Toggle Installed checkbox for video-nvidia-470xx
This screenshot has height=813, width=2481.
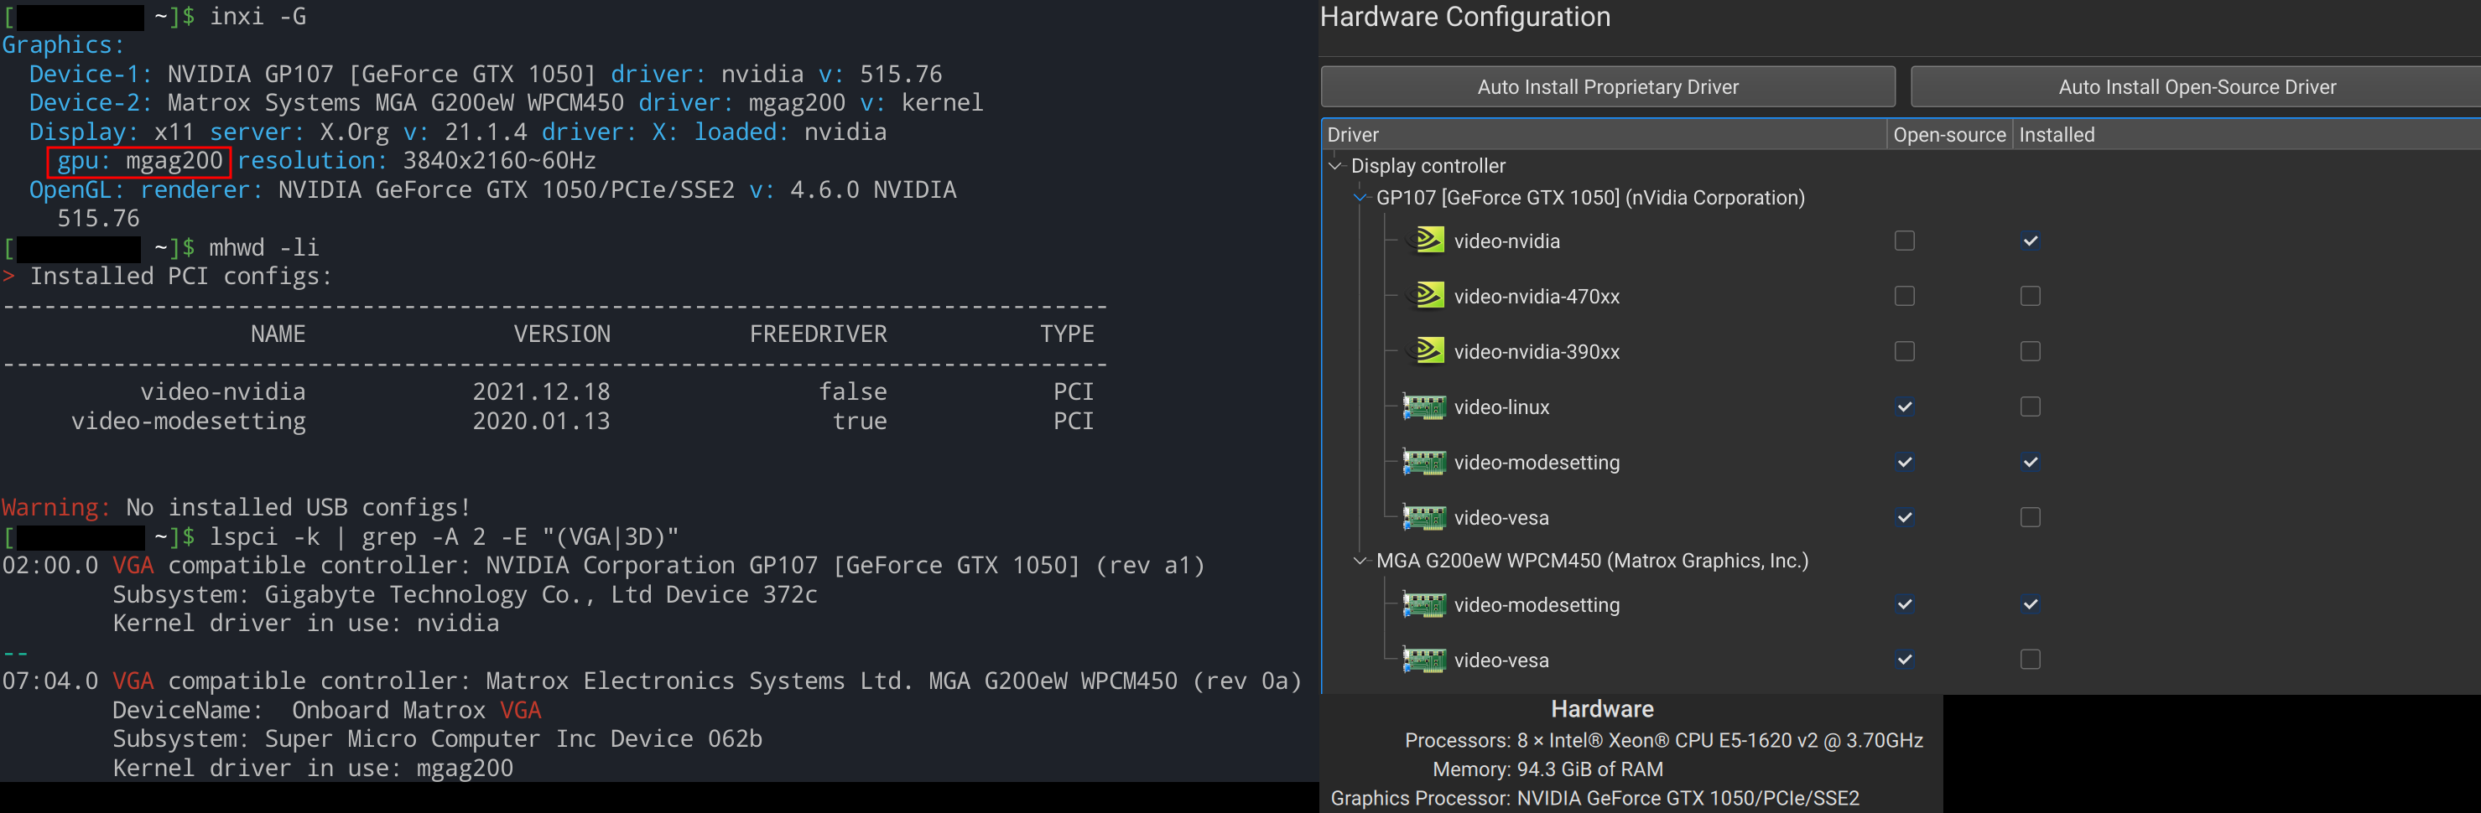click(2029, 297)
